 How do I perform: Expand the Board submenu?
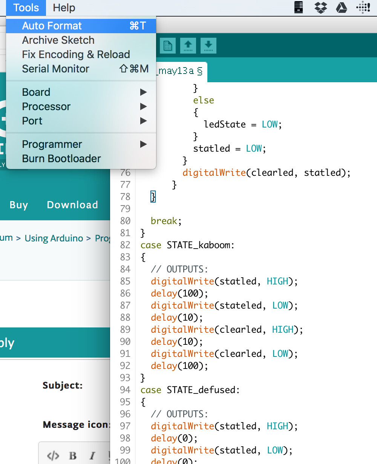36,92
